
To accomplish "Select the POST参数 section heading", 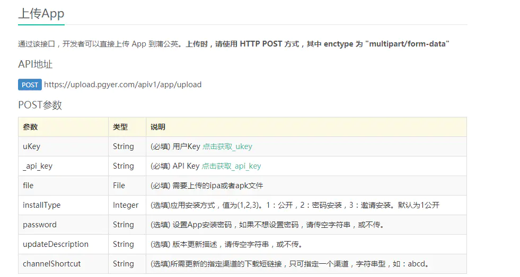I will (40, 105).
